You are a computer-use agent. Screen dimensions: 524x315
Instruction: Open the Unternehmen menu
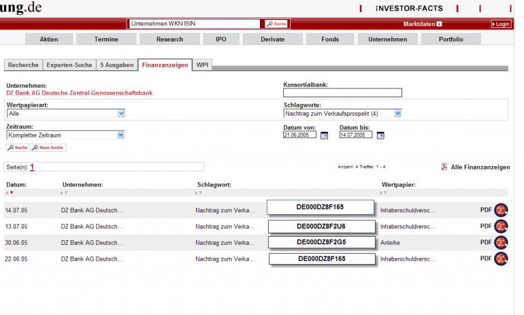(388, 39)
